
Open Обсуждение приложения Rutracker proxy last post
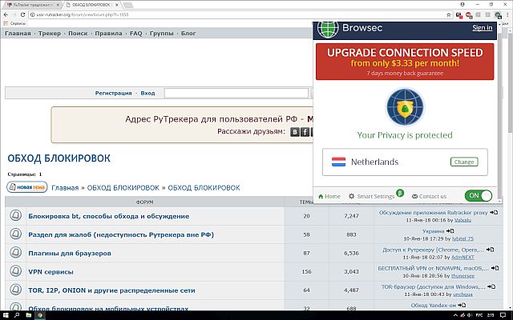(433, 213)
